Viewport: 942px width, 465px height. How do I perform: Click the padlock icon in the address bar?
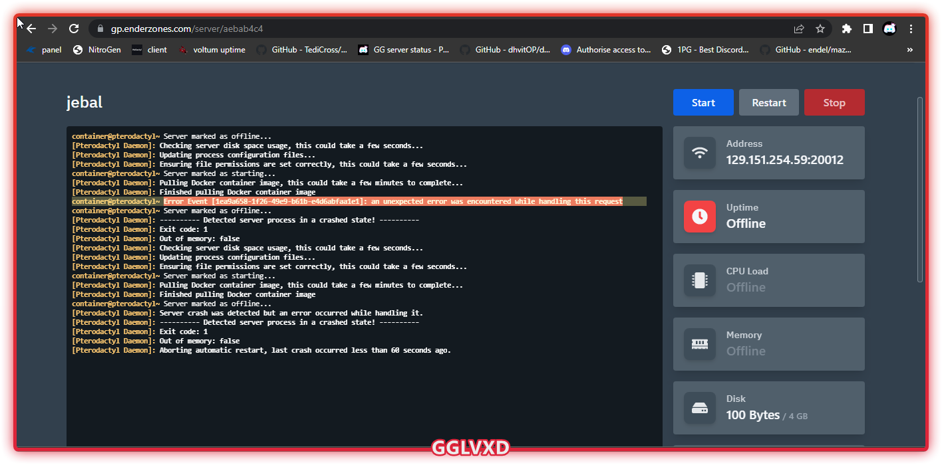pos(100,29)
